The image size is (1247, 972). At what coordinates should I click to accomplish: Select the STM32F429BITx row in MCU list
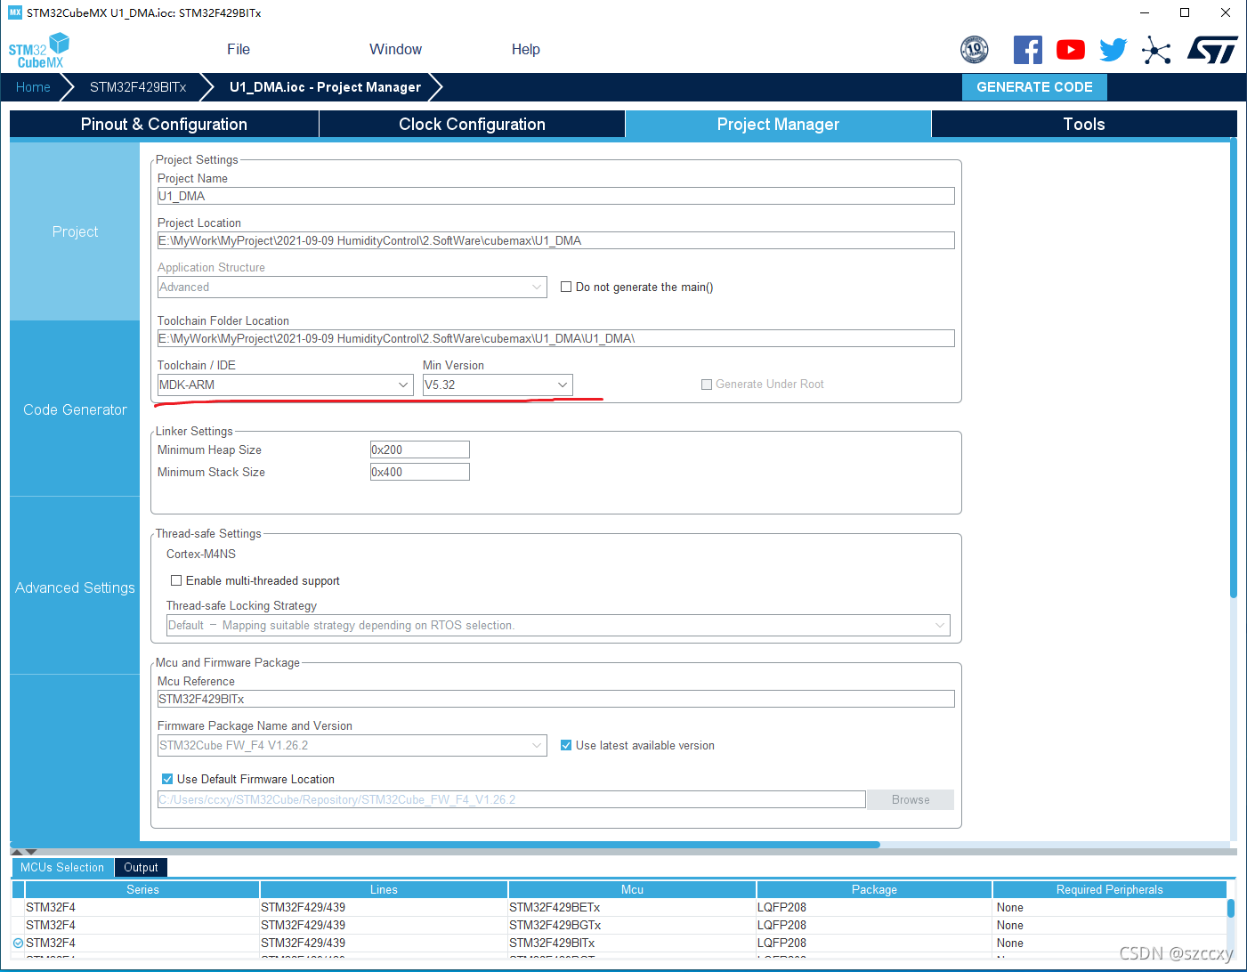[619, 943]
